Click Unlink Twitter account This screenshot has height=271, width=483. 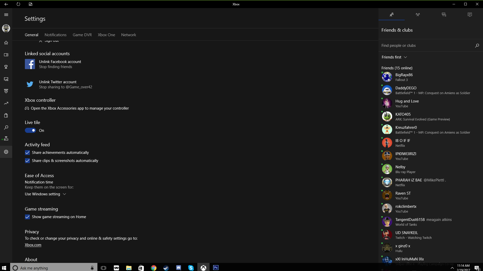58,82
